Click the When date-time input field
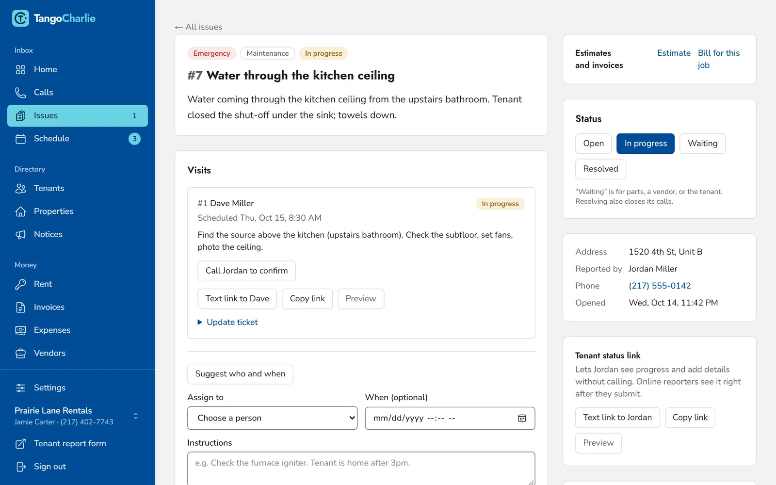The height and width of the screenshot is (485, 776). coord(450,418)
